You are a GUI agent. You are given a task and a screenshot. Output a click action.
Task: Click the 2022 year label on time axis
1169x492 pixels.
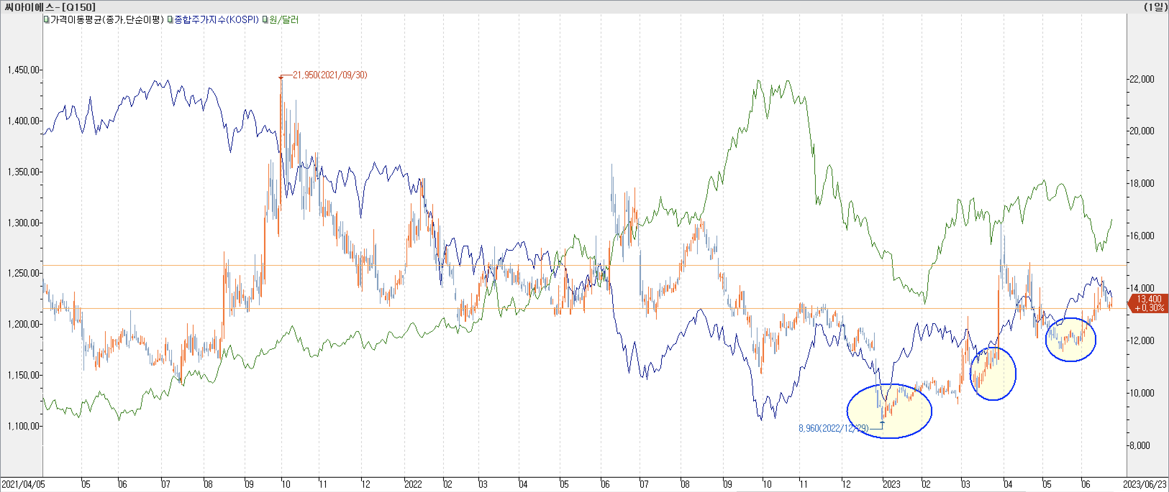click(413, 484)
